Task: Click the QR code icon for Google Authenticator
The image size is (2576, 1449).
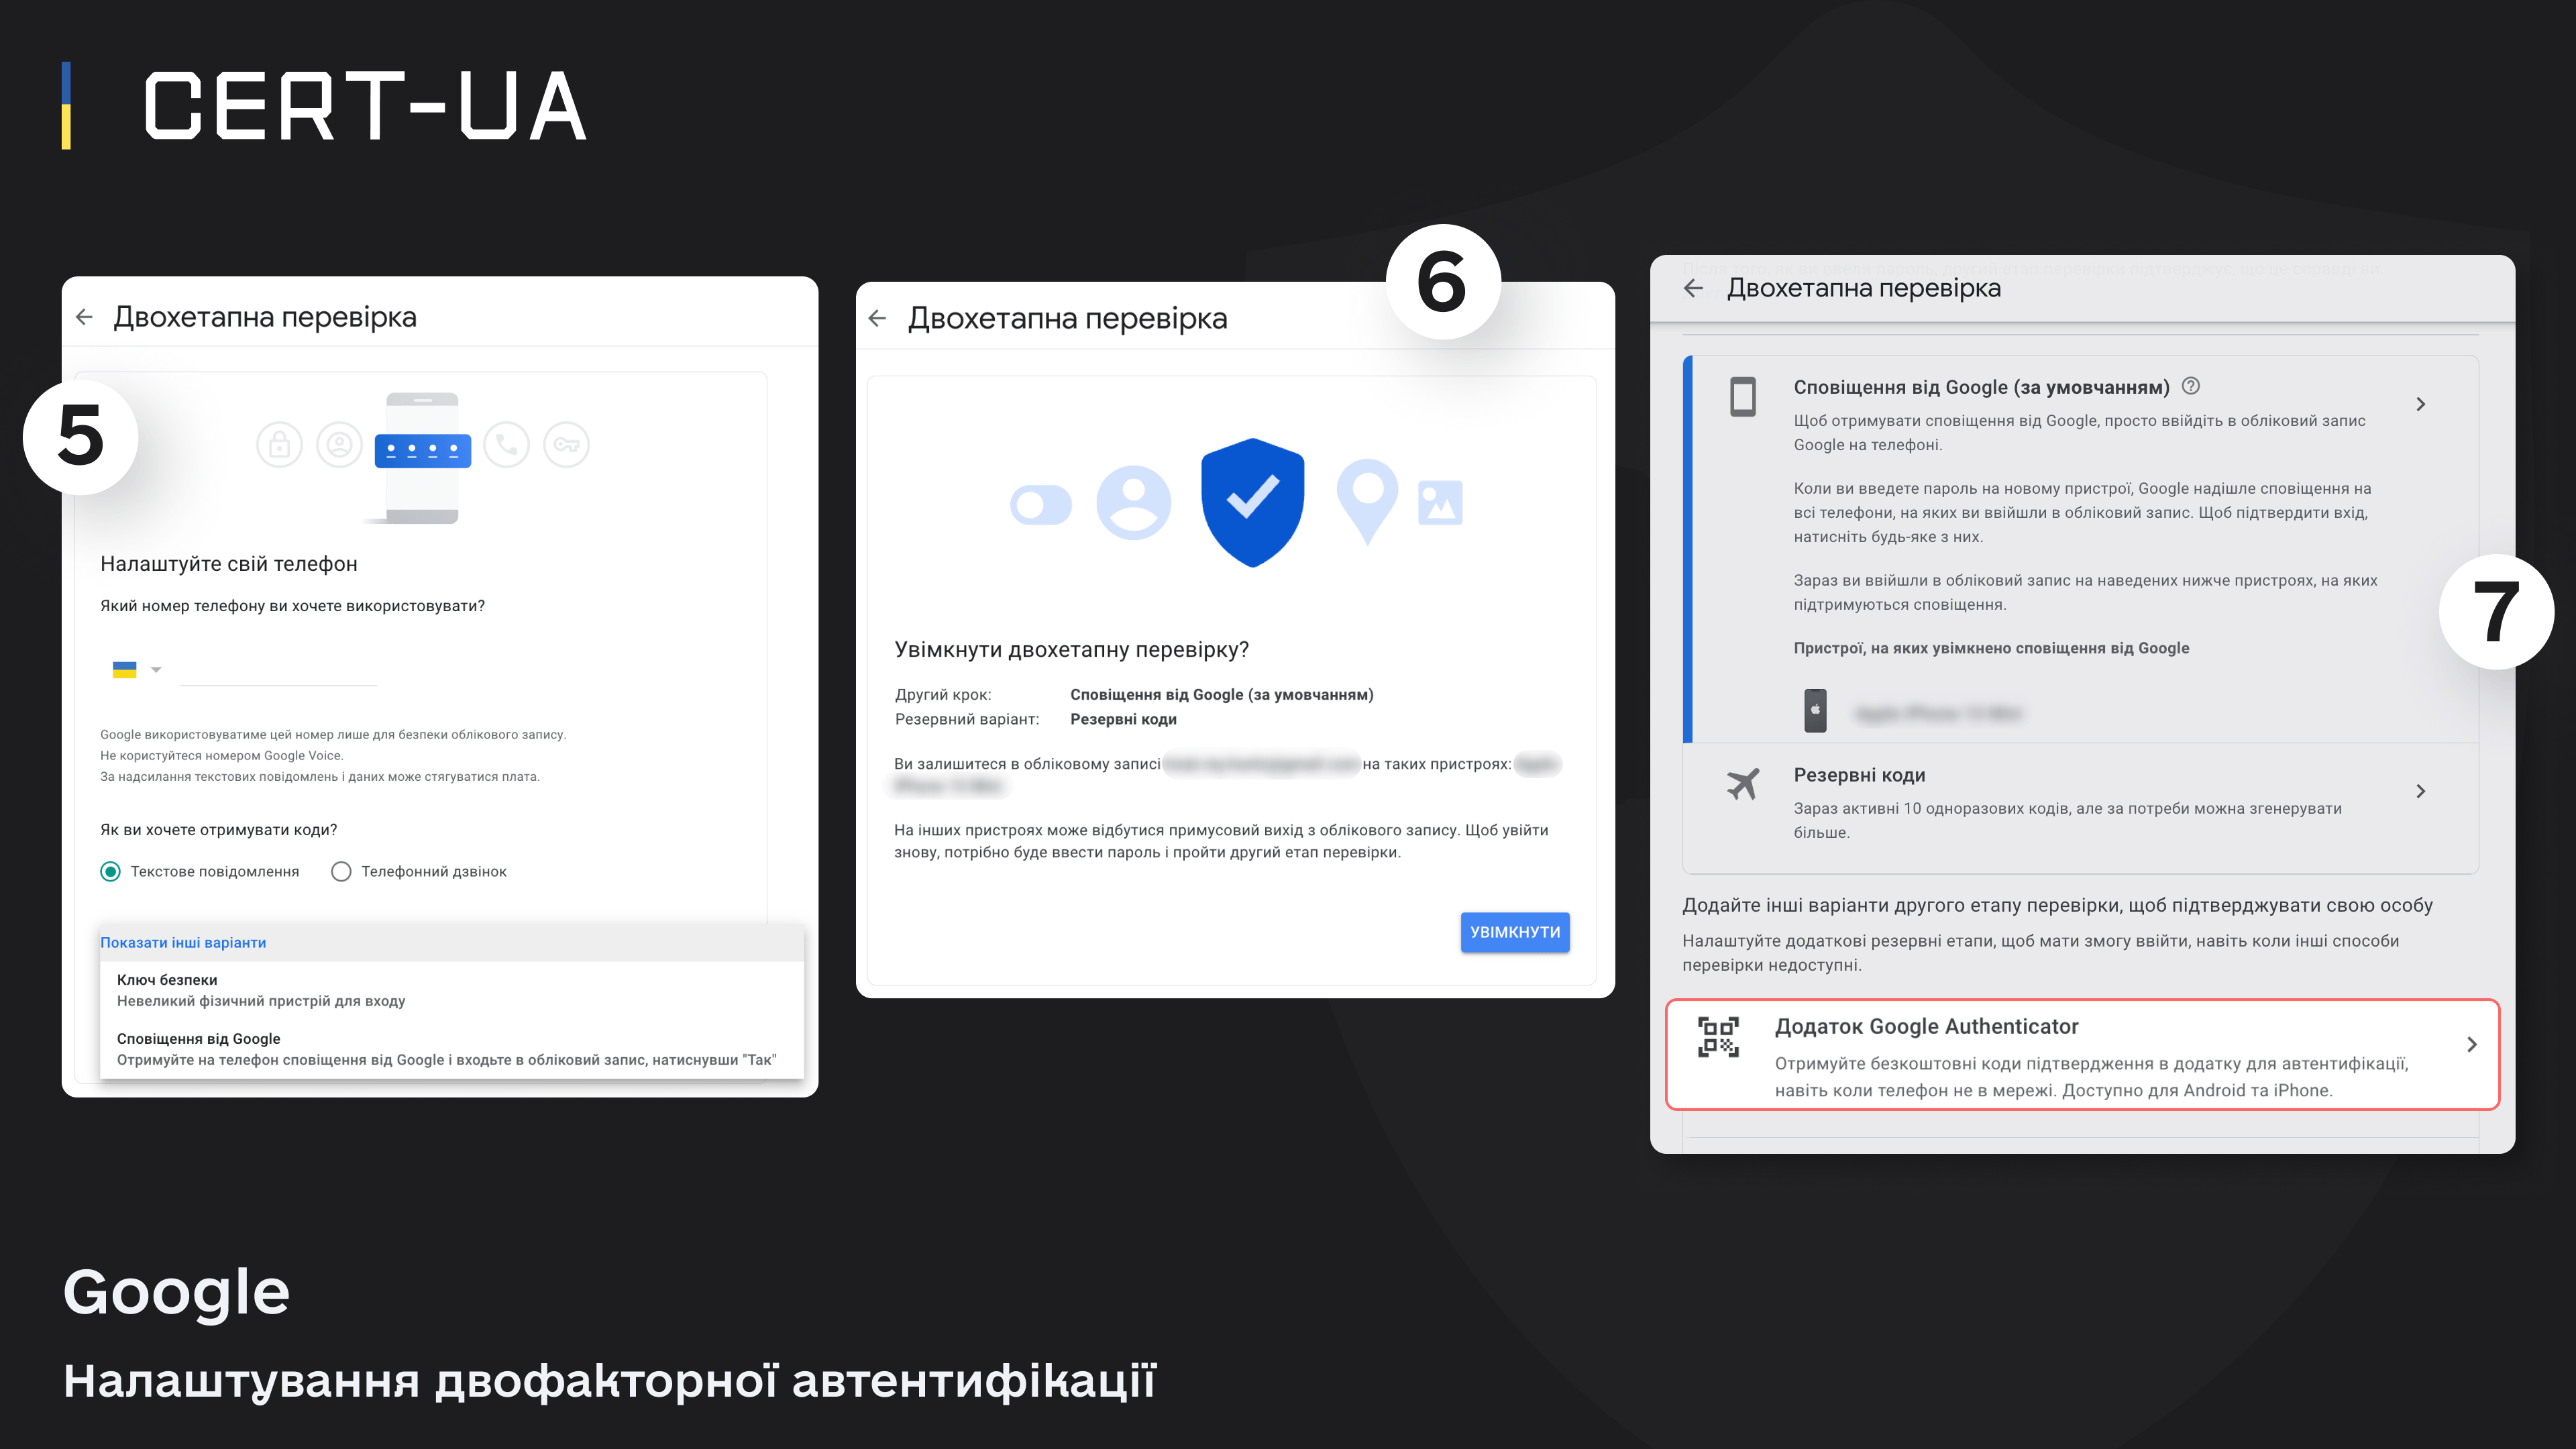Action: 1718,1037
